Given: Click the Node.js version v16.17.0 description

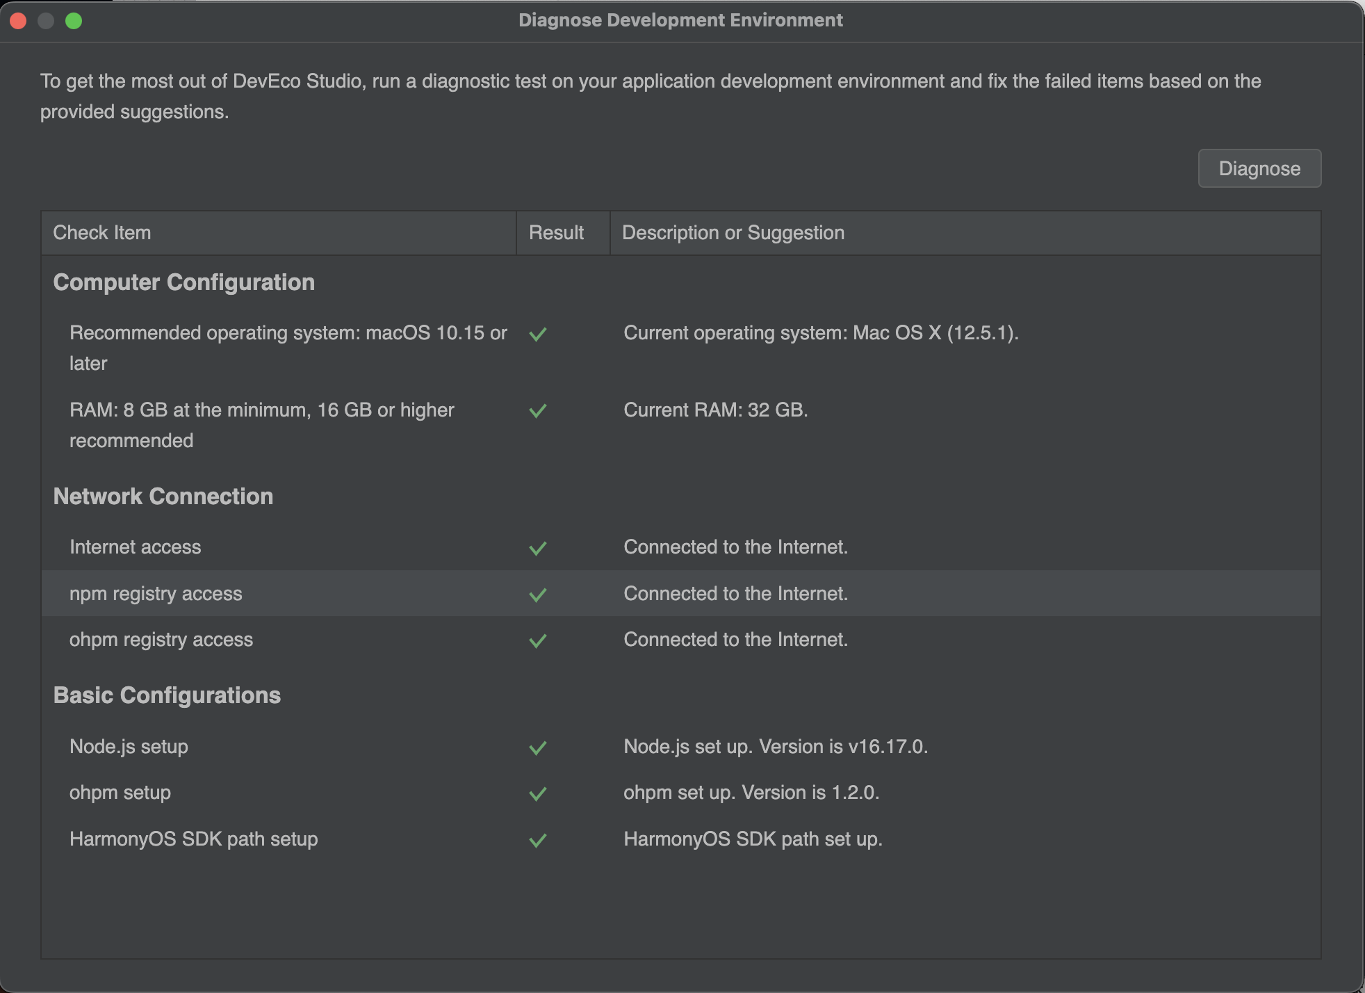Looking at the screenshot, I should [x=776, y=747].
